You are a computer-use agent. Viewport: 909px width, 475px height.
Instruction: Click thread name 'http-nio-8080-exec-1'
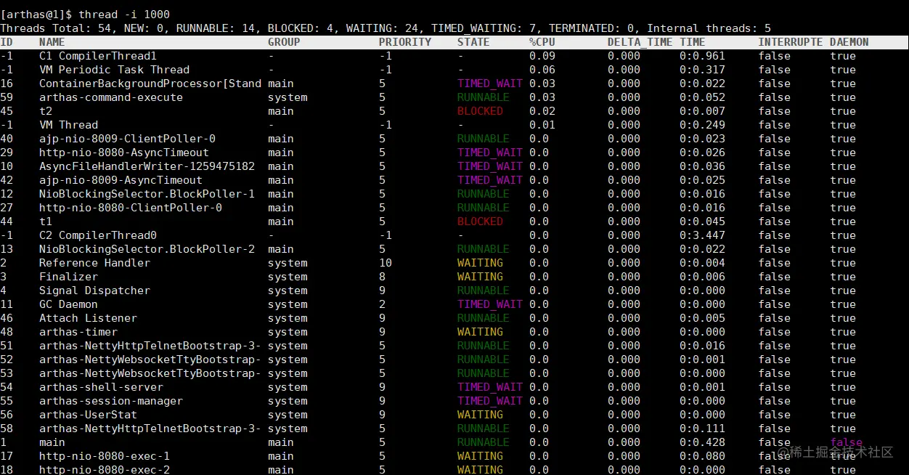tap(105, 455)
